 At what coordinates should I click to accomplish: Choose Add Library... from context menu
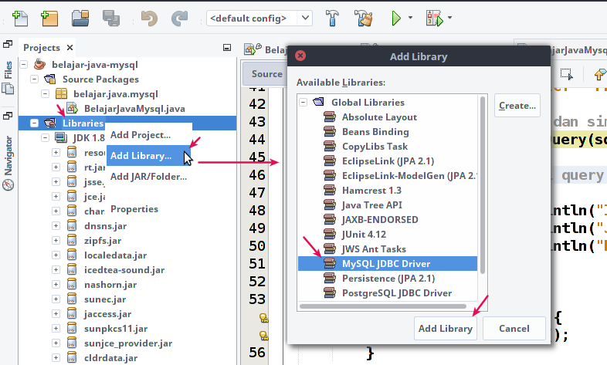[x=148, y=155]
